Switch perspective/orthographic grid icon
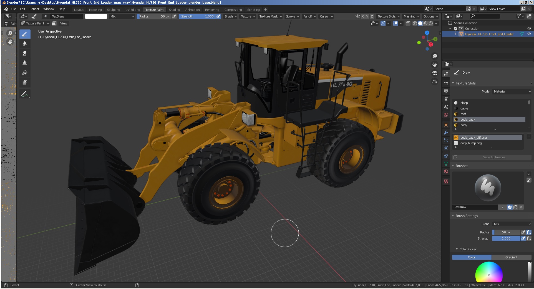Screen dimensions: 534x289 click(435, 82)
